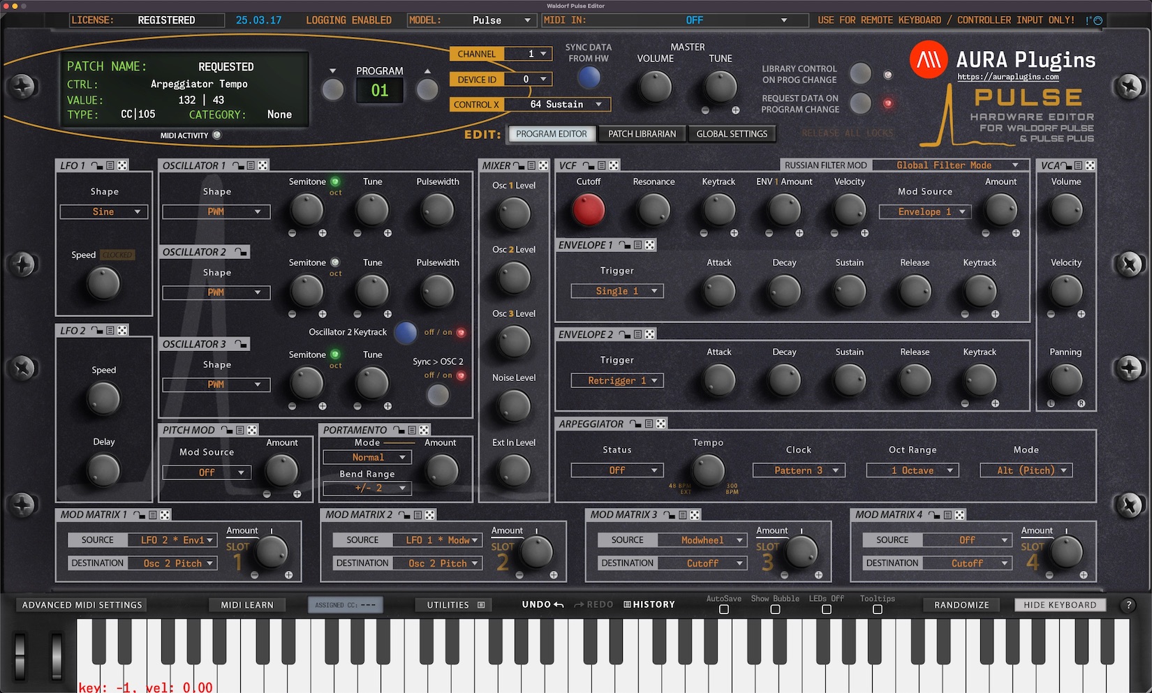Click the Oscillator 1 dice randomize icon
This screenshot has height=693, width=1152.
pyautogui.click(x=263, y=165)
